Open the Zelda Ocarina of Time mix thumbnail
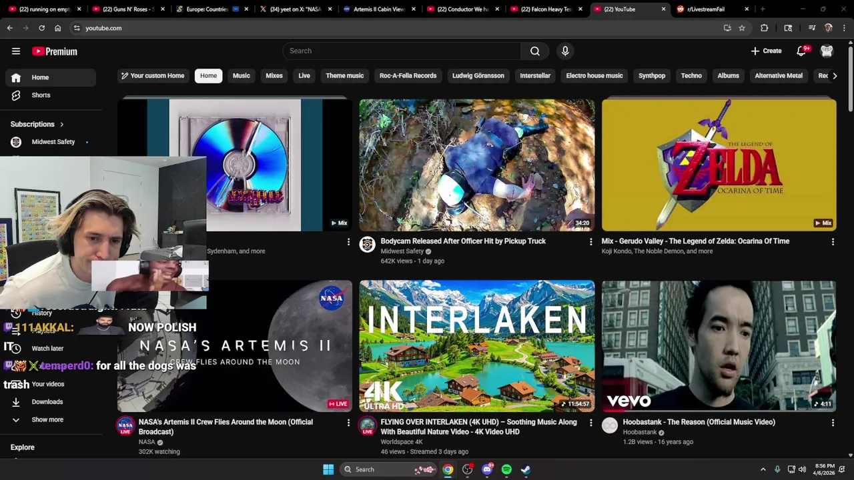 pyautogui.click(x=719, y=165)
